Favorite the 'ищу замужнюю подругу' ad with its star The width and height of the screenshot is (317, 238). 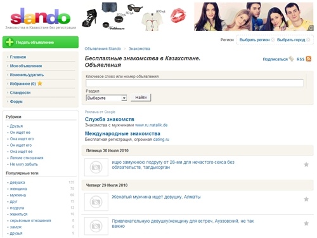306,164
